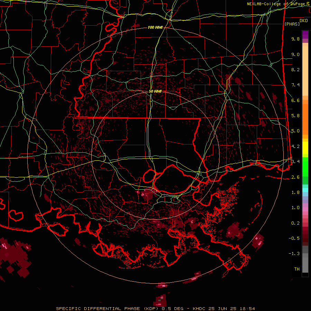The width and height of the screenshot is (311, 311).
Task: Click the 1.8 value on the scale
Action: tap(295, 192)
